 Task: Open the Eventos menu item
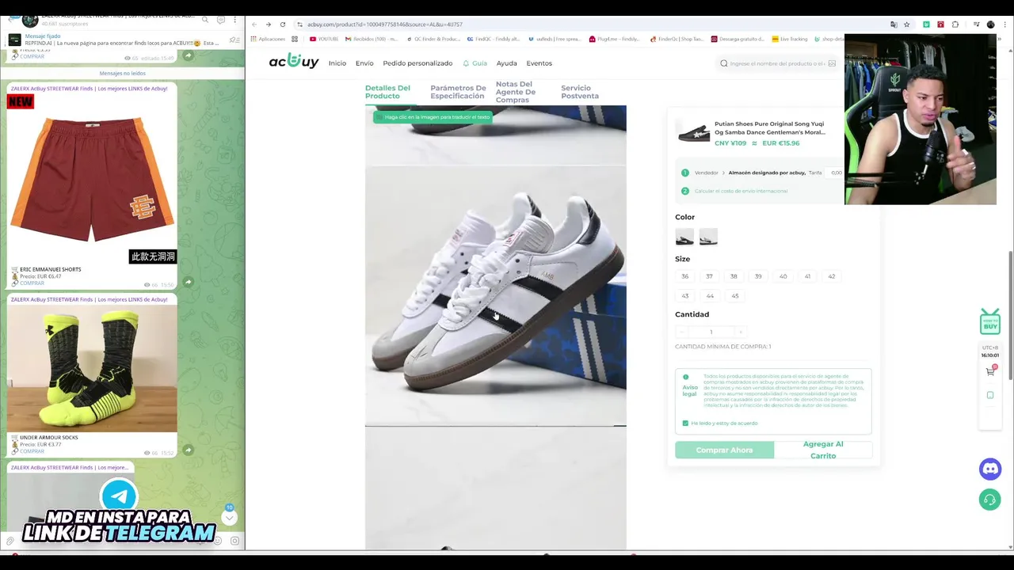[x=539, y=63]
